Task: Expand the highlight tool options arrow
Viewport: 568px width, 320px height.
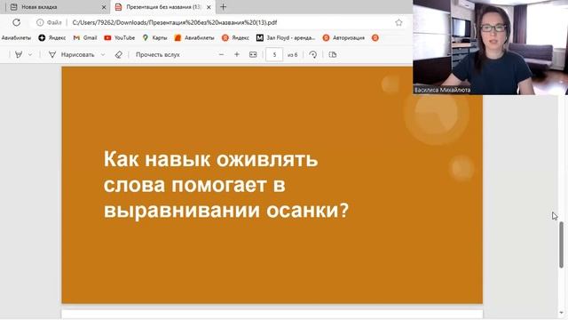Action: 30,54
